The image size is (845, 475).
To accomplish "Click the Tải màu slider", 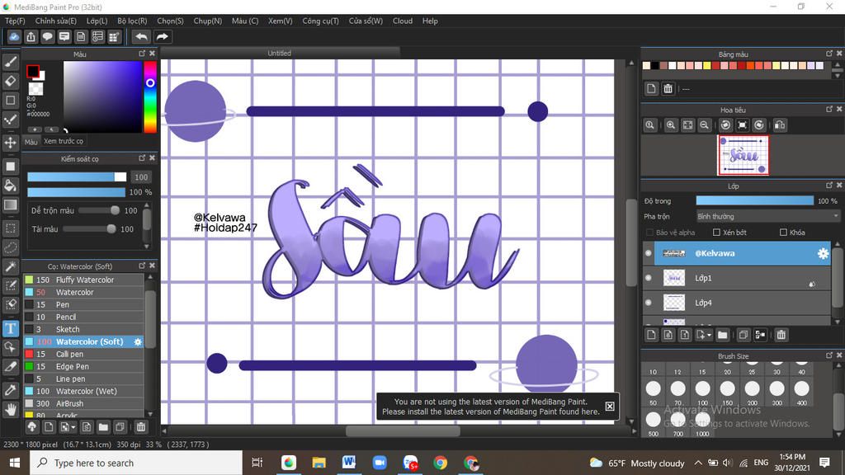I will (x=89, y=229).
